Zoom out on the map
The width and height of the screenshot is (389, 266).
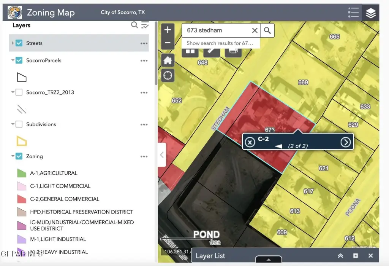[168, 43]
